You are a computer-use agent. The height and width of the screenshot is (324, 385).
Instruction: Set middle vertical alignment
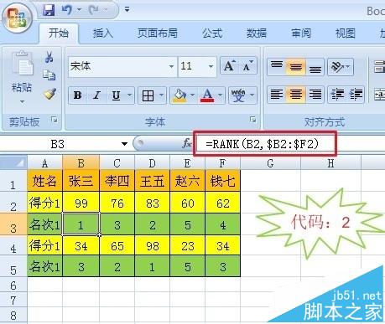(x=295, y=66)
